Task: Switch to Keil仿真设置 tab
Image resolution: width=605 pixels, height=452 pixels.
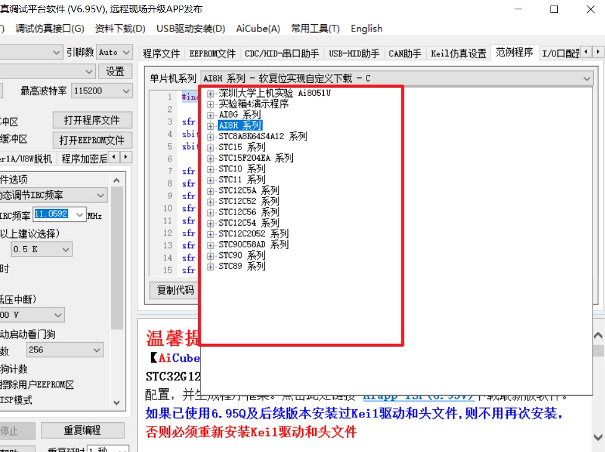Action: click(458, 54)
